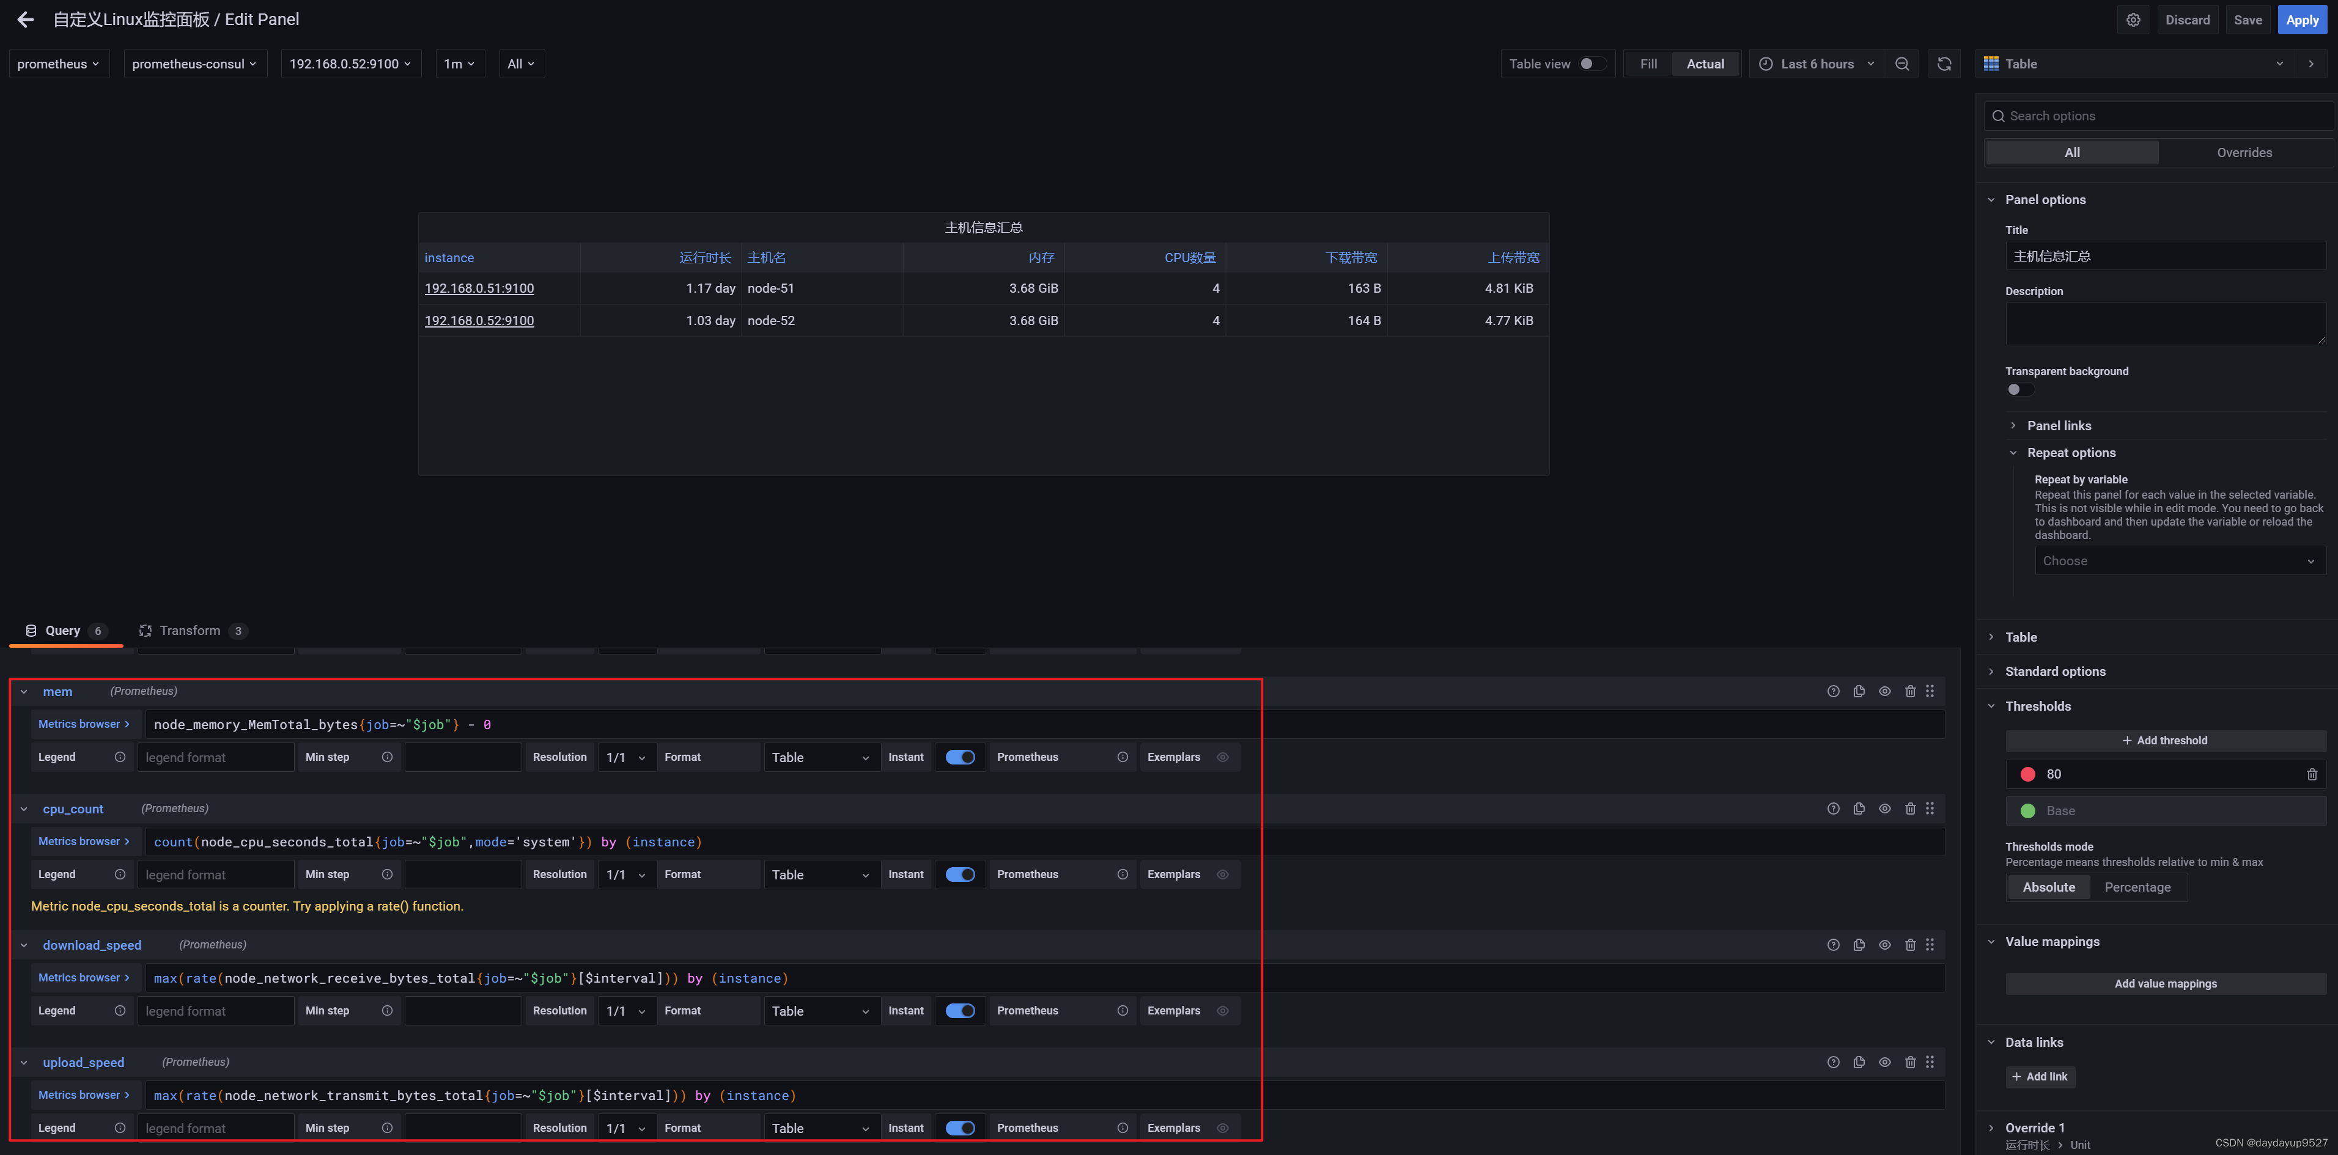The image size is (2338, 1155).
Task: Duplicate the mem query
Action: click(1859, 691)
